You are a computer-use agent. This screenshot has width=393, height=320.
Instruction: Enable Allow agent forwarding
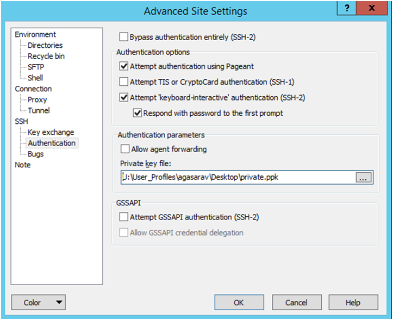coord(125,149)
